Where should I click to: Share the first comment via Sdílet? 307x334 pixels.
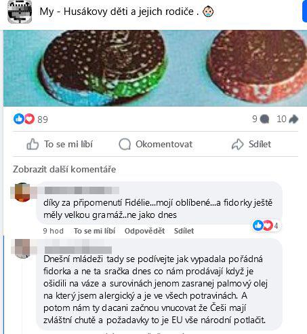coord(184,231)
